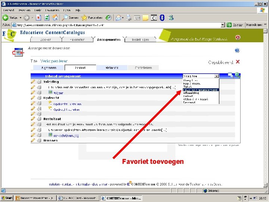This screenshot has height=202, width=269.
Task: Switch to the Microsoft PowerPoint taskbar button
Action: (x=35, y=198)
